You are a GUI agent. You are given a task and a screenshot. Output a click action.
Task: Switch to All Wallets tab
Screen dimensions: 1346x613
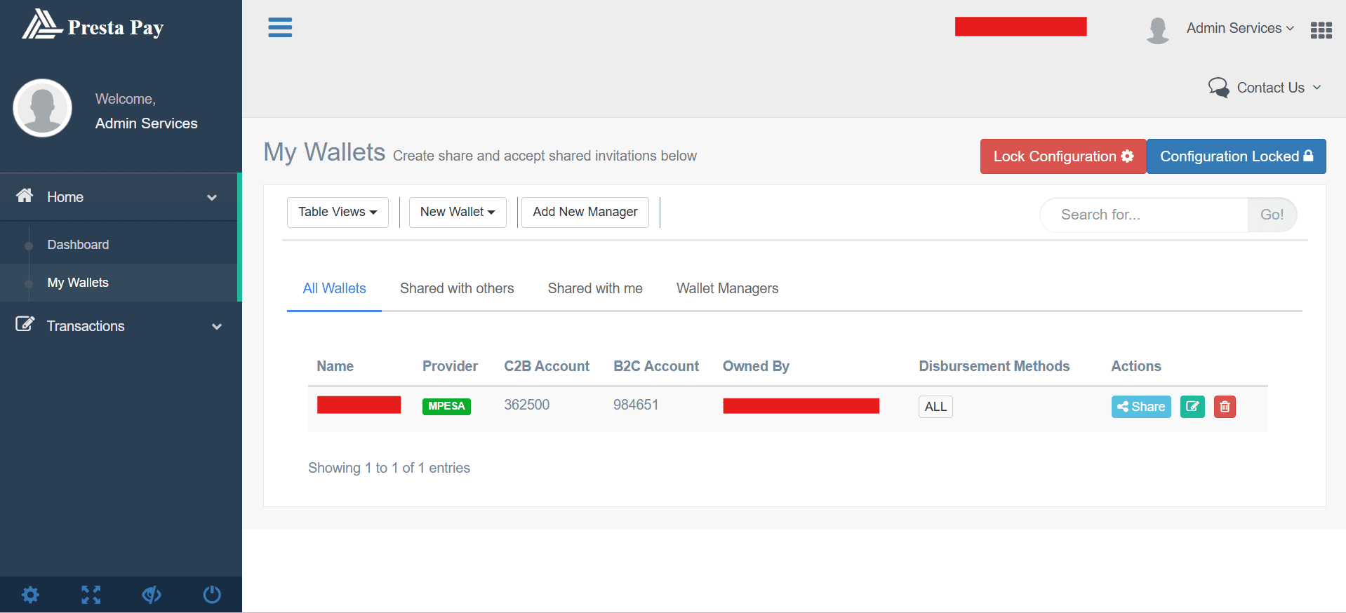coord(334,288)
